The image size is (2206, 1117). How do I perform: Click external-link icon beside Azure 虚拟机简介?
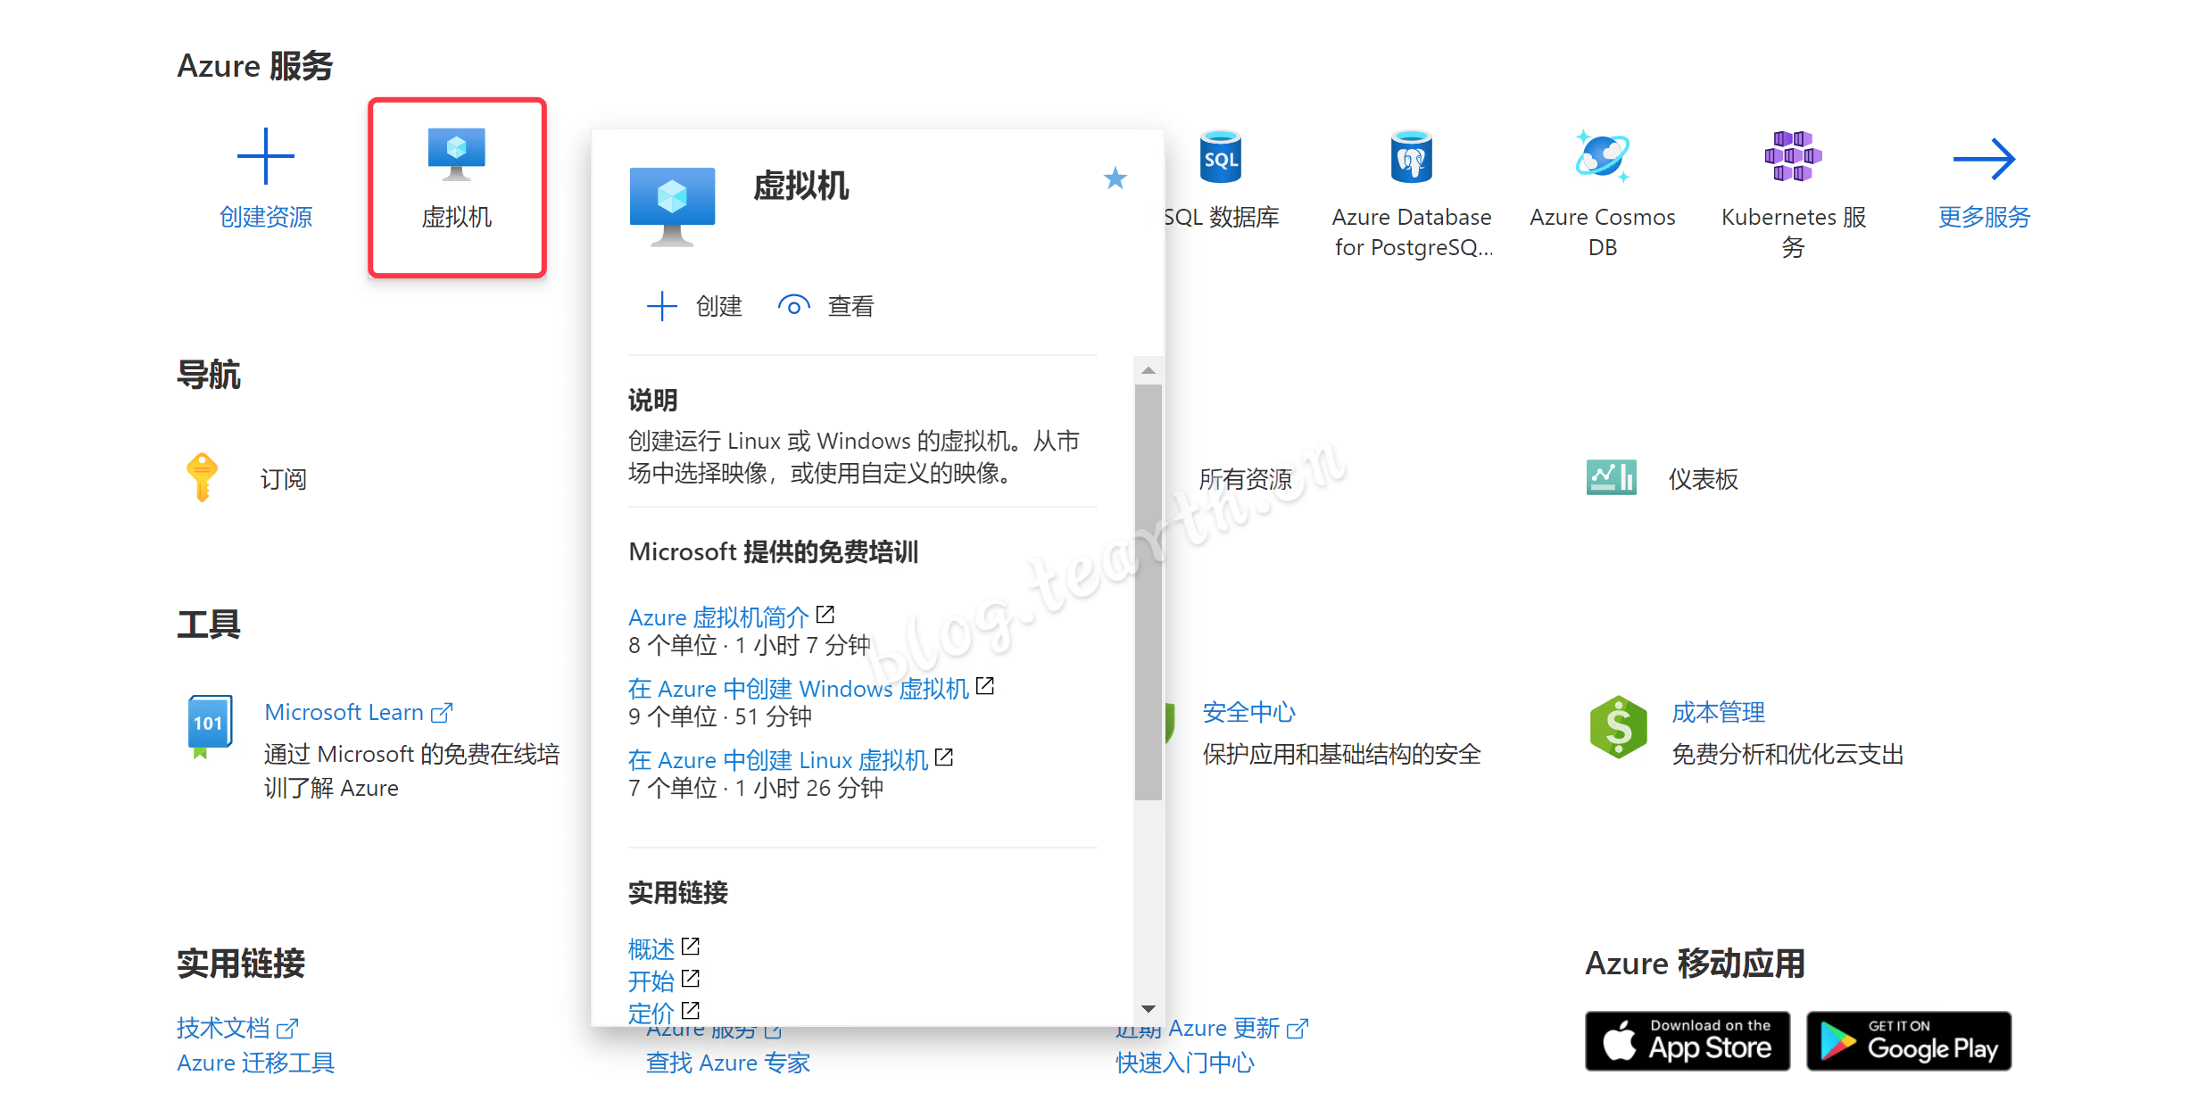pos(825,615)
